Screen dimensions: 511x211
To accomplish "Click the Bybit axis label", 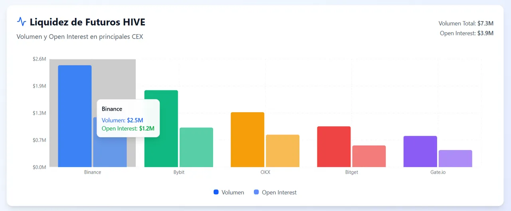I will [179, 172].
